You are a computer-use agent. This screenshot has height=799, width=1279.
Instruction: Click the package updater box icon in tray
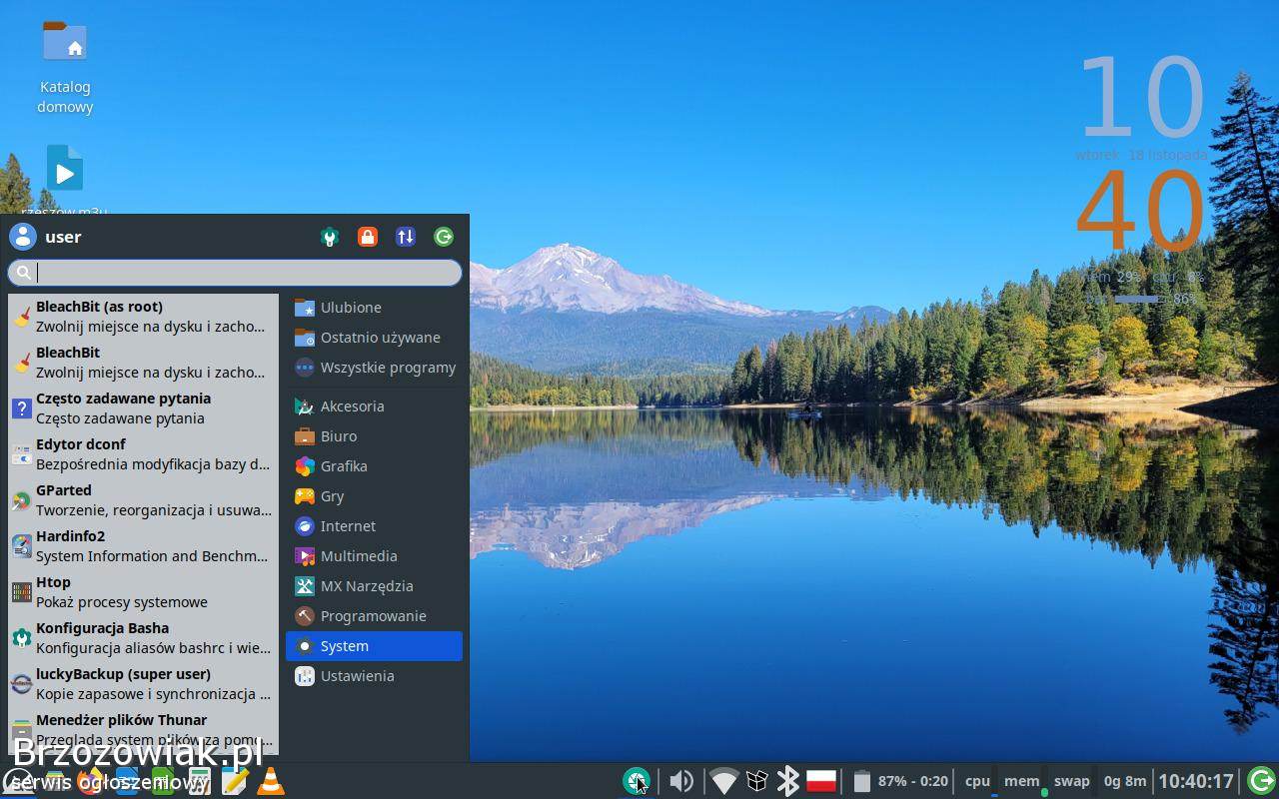pyautogui.click(x=756, y=781)
